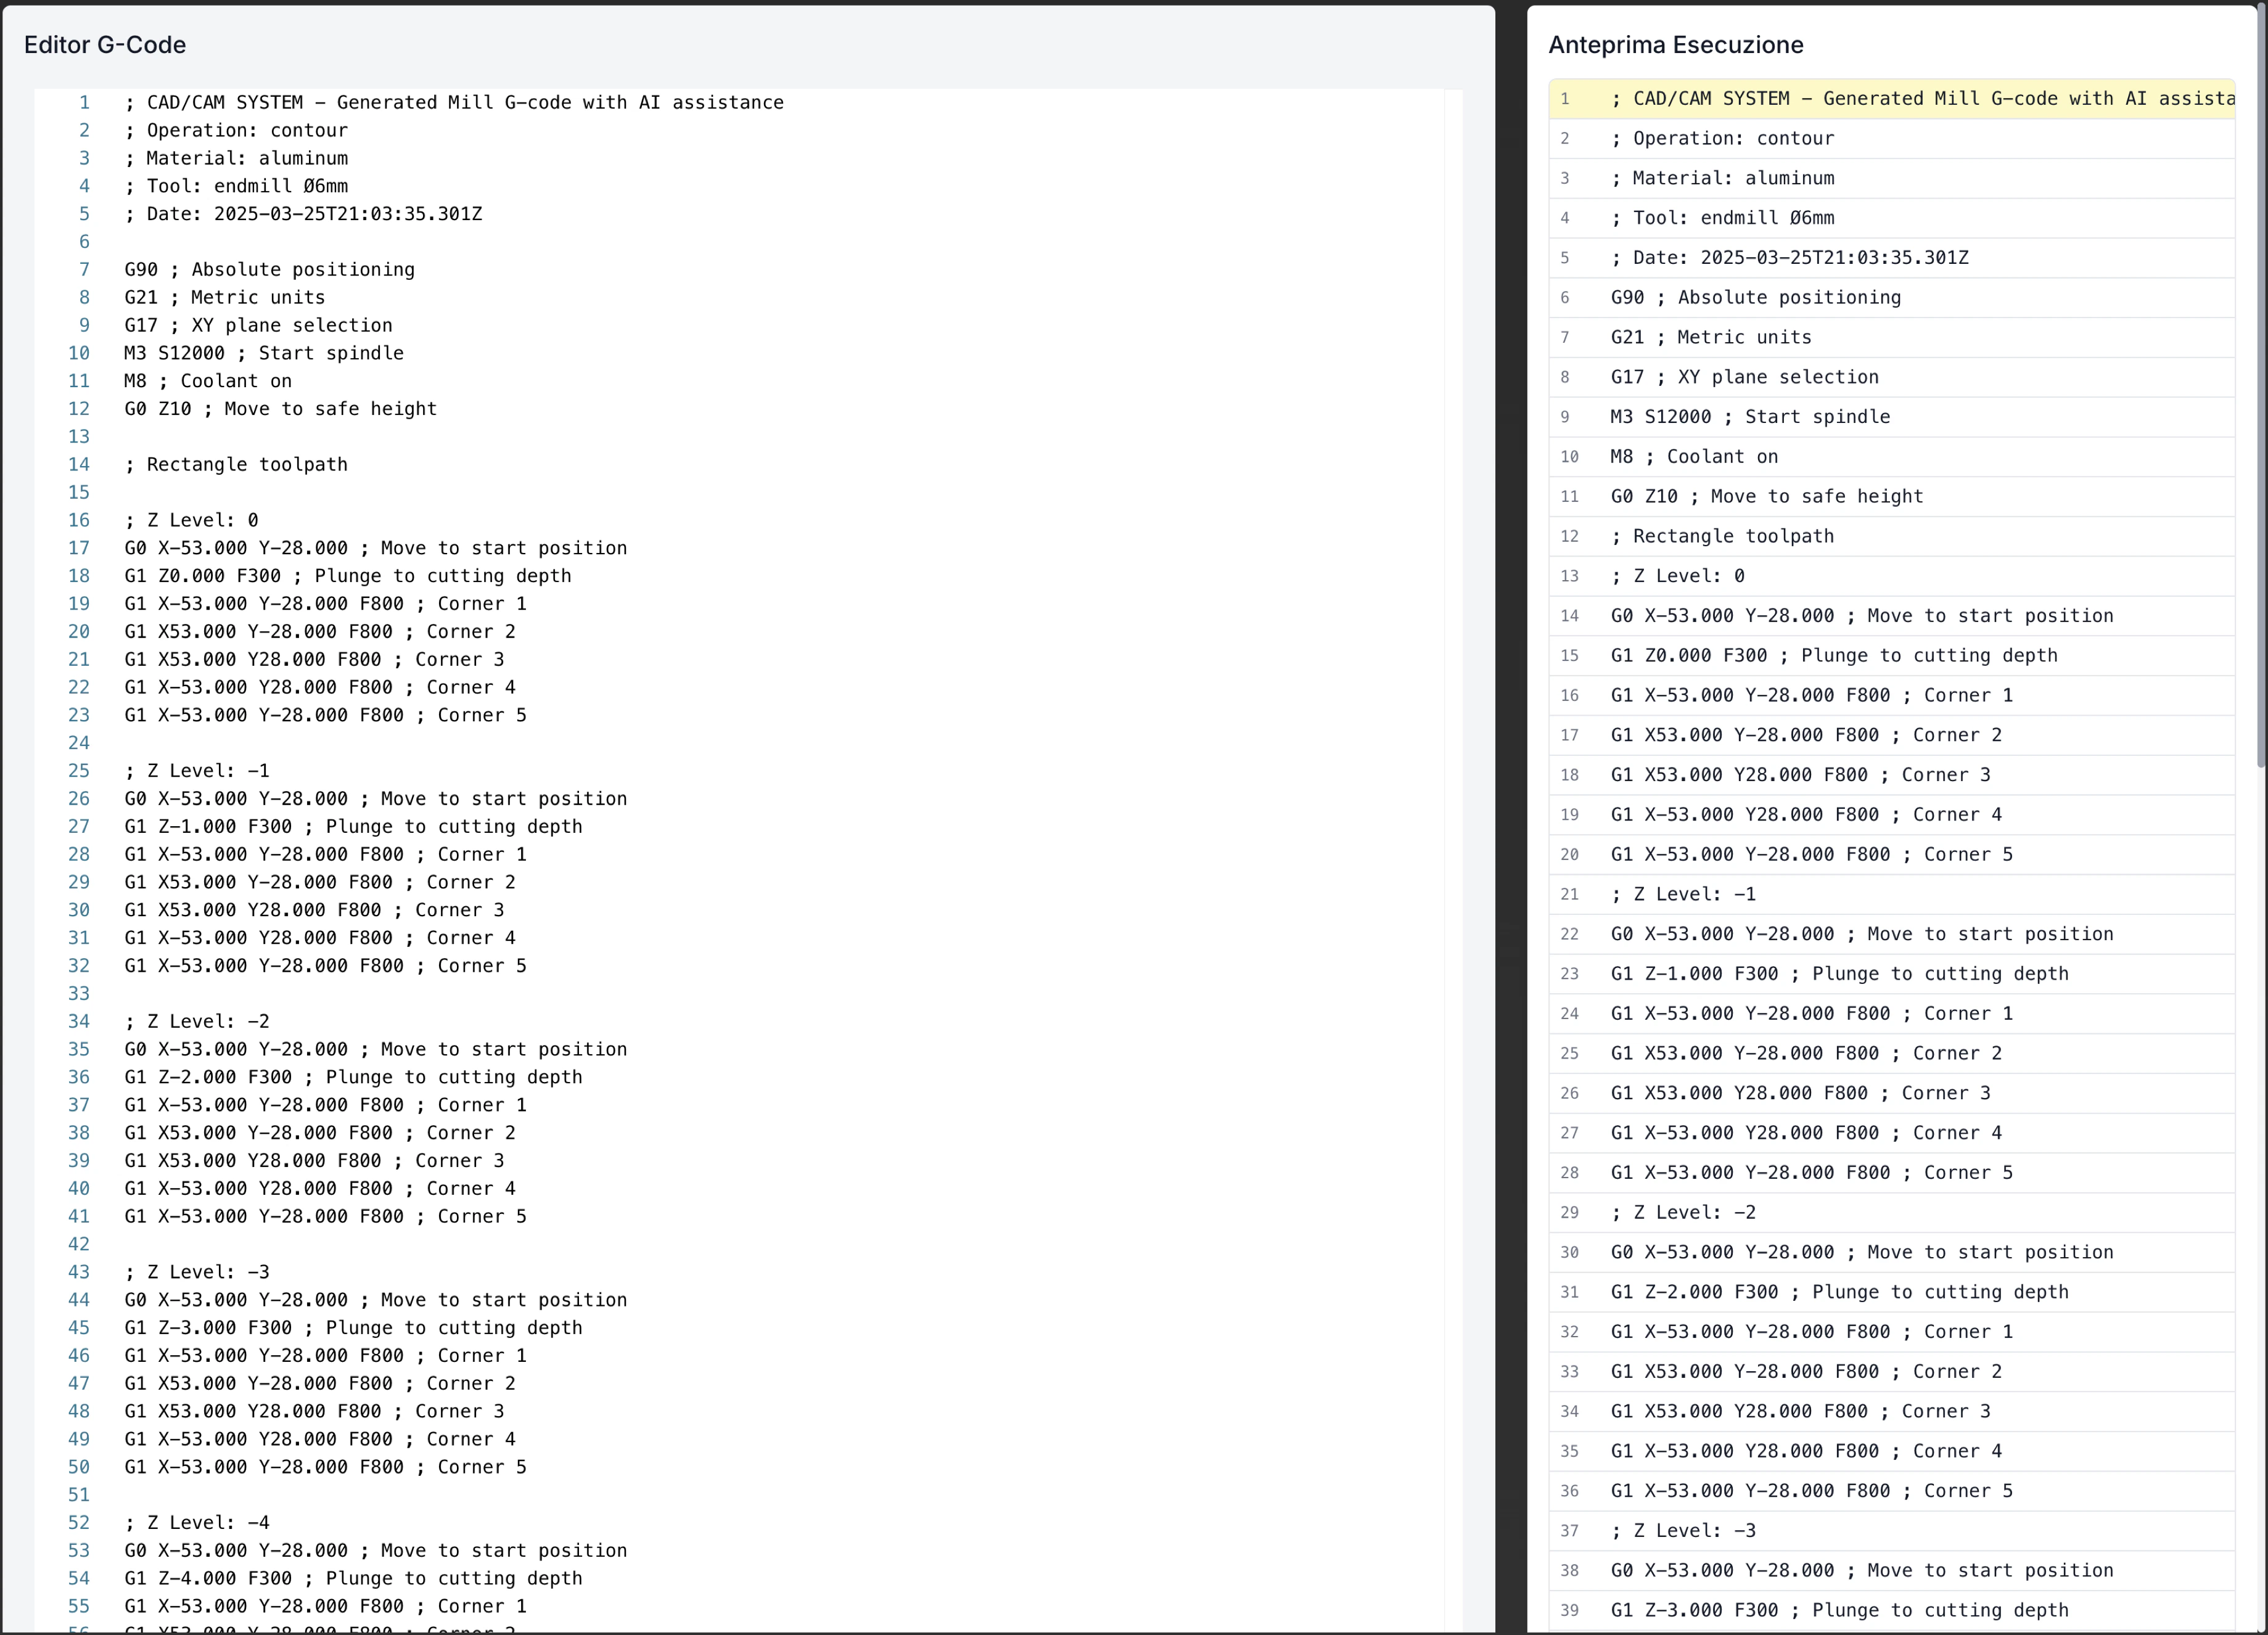Click the 'Editor G-Code' panel heading

pyautogui.click(x=105, y=45)
